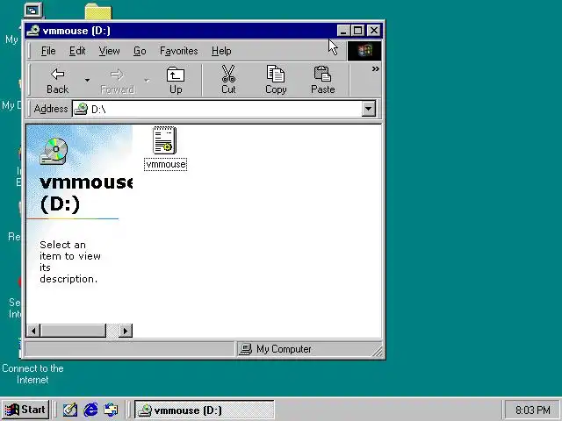Select the vmmouse setup file icon

pyautogui.click(x=164, y=140)
